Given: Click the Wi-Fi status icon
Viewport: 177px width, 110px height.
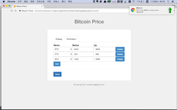Looking at the screenshot, I should click(x=134, y=1).
